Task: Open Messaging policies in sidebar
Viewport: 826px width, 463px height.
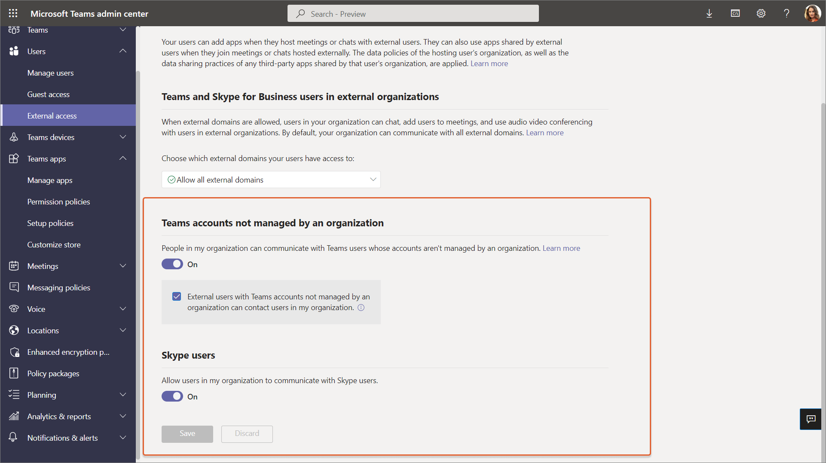Action: (58, 287)
